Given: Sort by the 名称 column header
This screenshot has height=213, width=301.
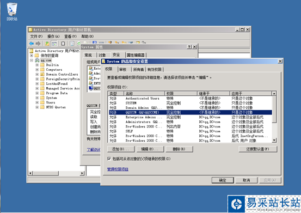Looking at the screenshot, I should pos(144,94).
